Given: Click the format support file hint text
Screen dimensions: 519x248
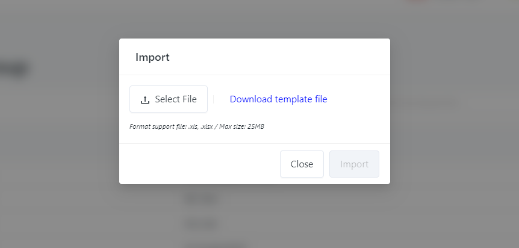Looking at the screenshot, I should (x=196, y=127).
